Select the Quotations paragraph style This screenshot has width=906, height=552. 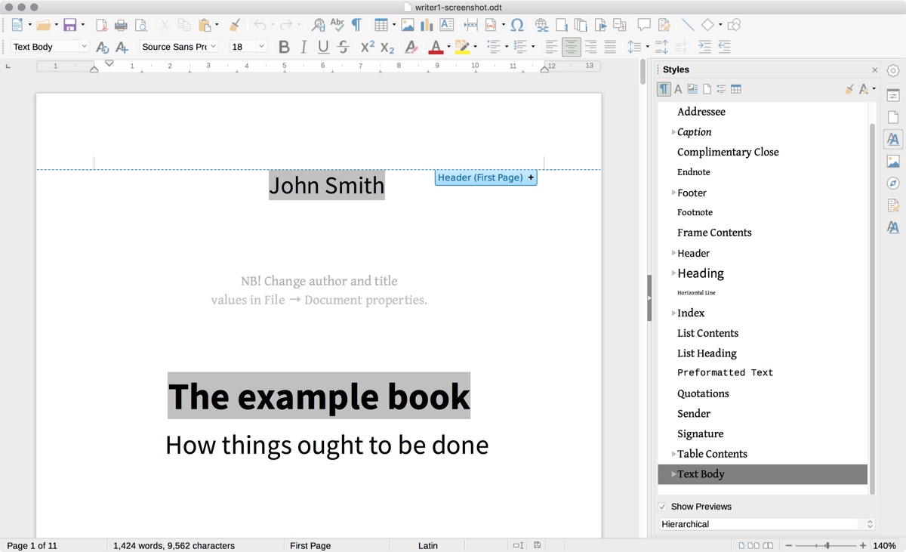coord(703,393)
